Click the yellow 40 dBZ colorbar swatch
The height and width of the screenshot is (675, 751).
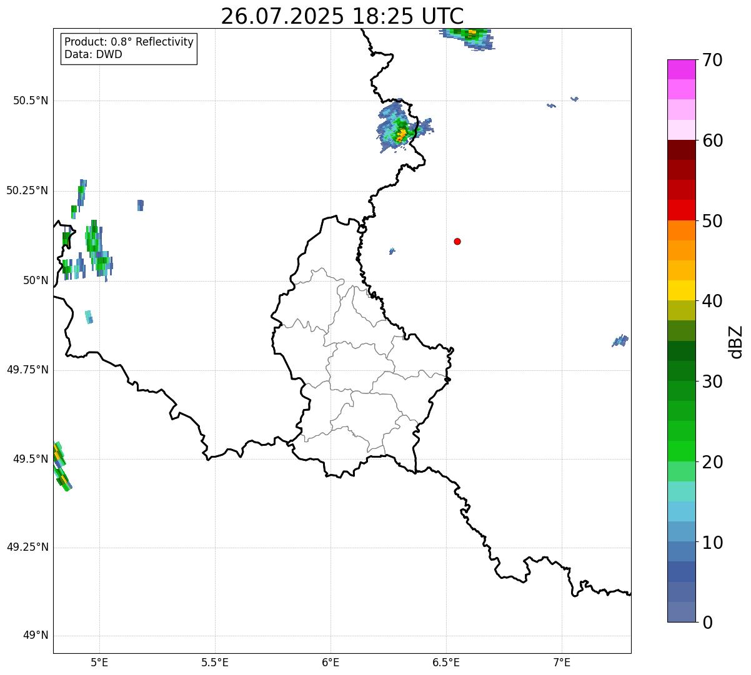tap(681, 290)
